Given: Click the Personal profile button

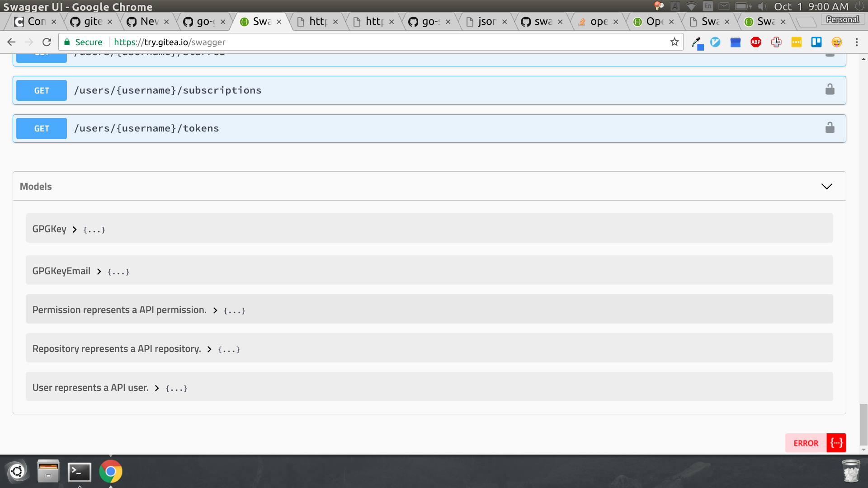Looking at the screenshot, I should coord(843,19).
